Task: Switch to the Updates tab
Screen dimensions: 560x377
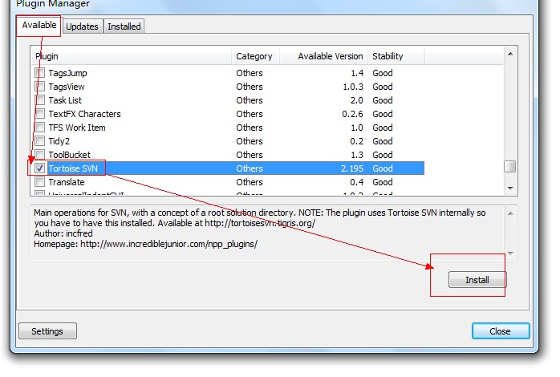Action: pyautogui.click(x=82, y=26)
